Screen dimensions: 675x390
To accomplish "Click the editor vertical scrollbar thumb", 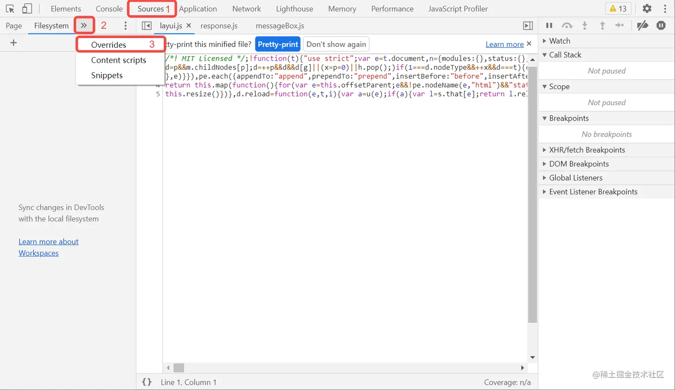I will pos(533,194).
